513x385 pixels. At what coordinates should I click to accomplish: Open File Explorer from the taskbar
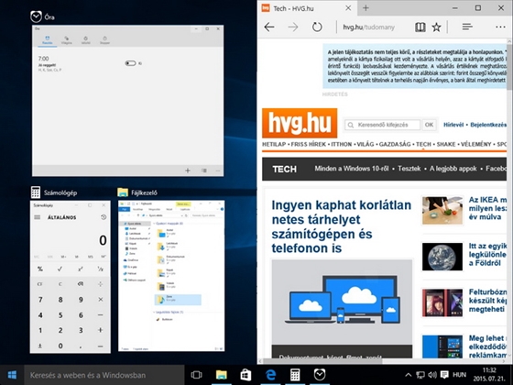tap(222, 375)
